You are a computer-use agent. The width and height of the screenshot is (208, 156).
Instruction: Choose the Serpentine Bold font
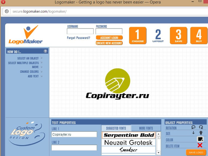pyautogui.click(x=129, y=135)
